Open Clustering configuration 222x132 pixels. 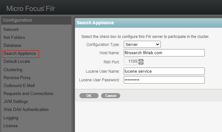click(13, 70)
